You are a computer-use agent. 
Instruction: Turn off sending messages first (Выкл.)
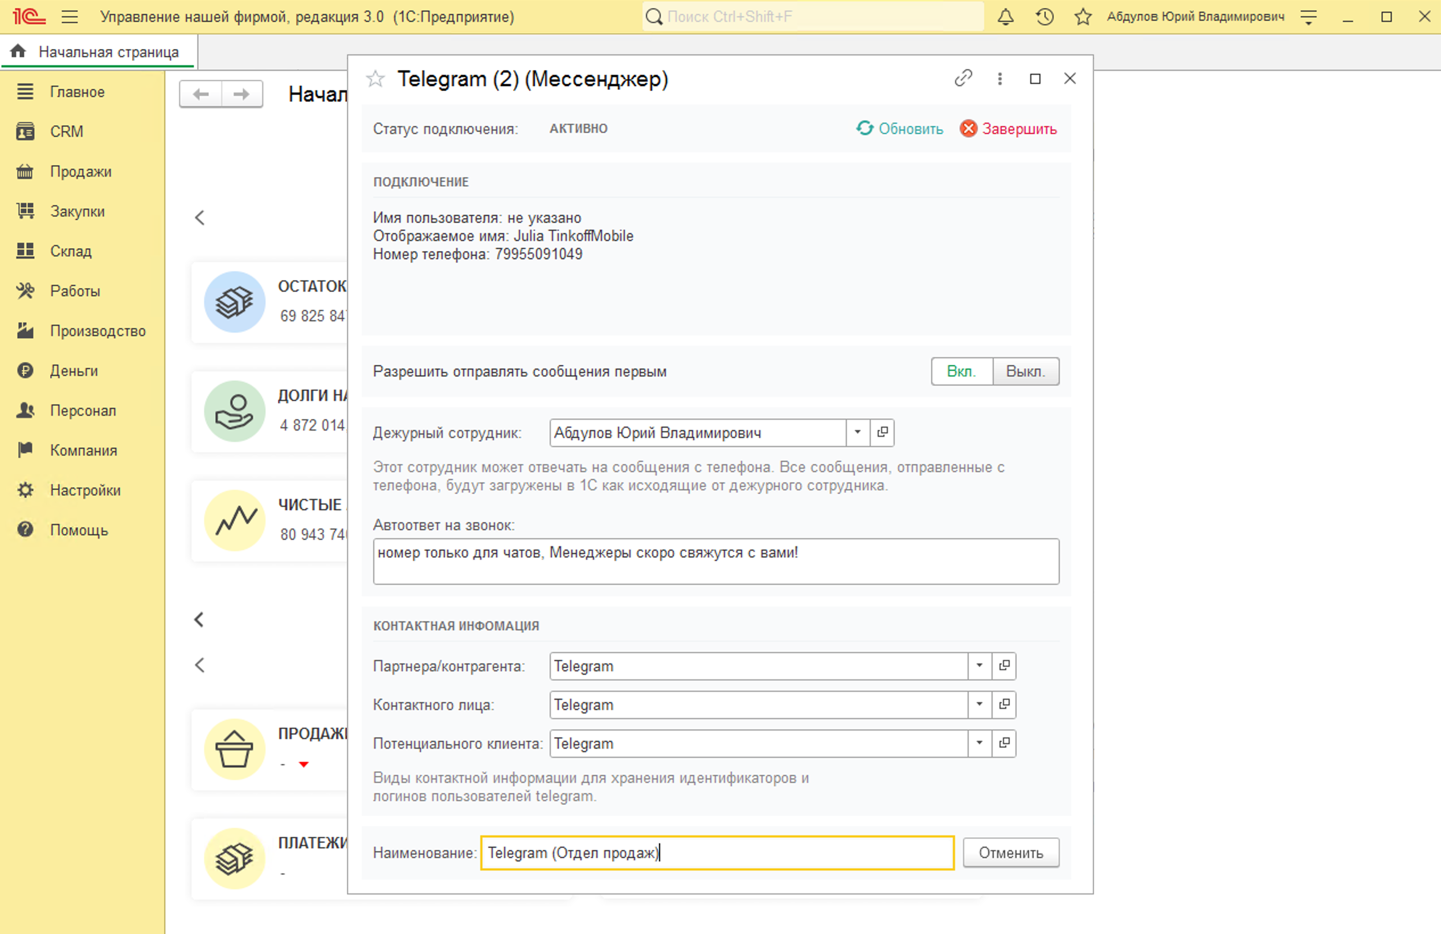[1025, 371]
